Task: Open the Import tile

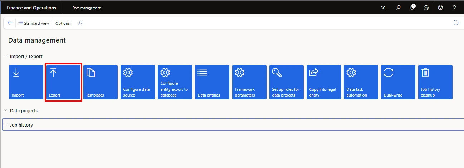Action: point(26,82)
